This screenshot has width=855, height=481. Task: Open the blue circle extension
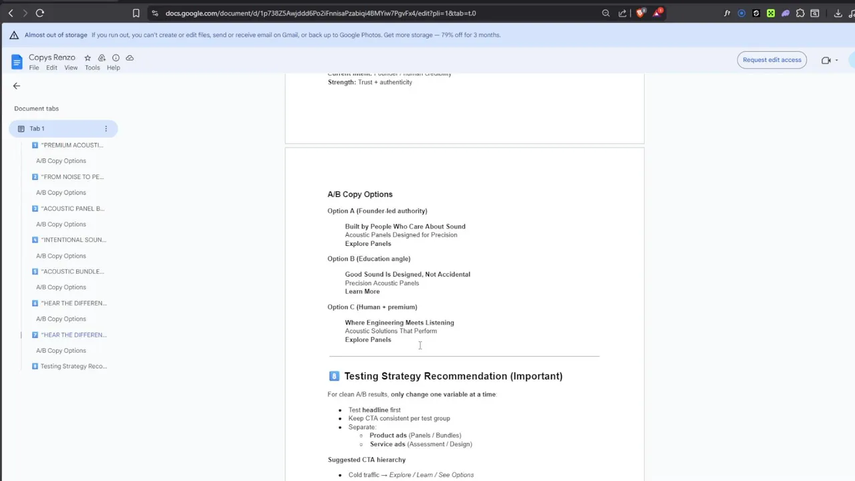tap(741, 13)
